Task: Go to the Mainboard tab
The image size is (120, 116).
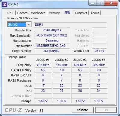Action: point(38,13)
